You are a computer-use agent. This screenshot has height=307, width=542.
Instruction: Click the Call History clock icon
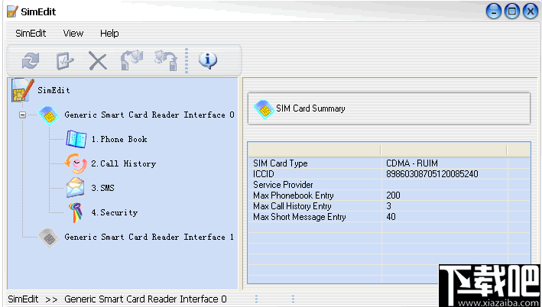click(x=76, y=163)
